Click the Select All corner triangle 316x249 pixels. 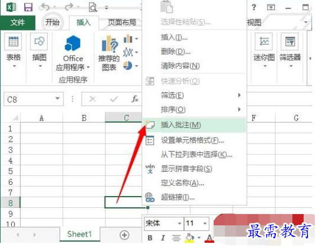coord(16,118)
